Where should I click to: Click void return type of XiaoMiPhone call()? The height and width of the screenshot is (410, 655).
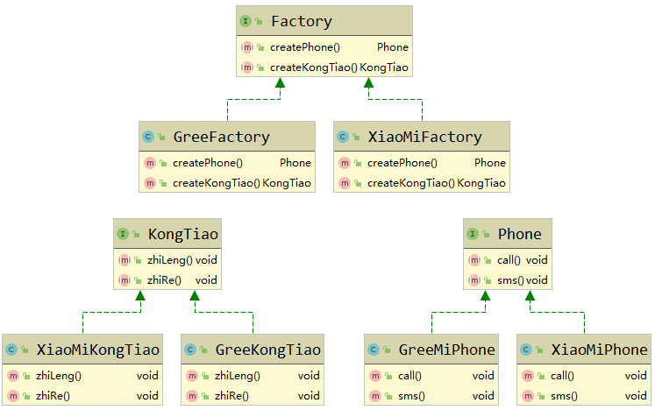[636, 376]
